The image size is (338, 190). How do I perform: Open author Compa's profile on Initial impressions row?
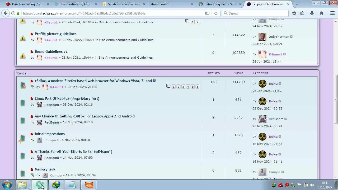click(x=50, y=140)
